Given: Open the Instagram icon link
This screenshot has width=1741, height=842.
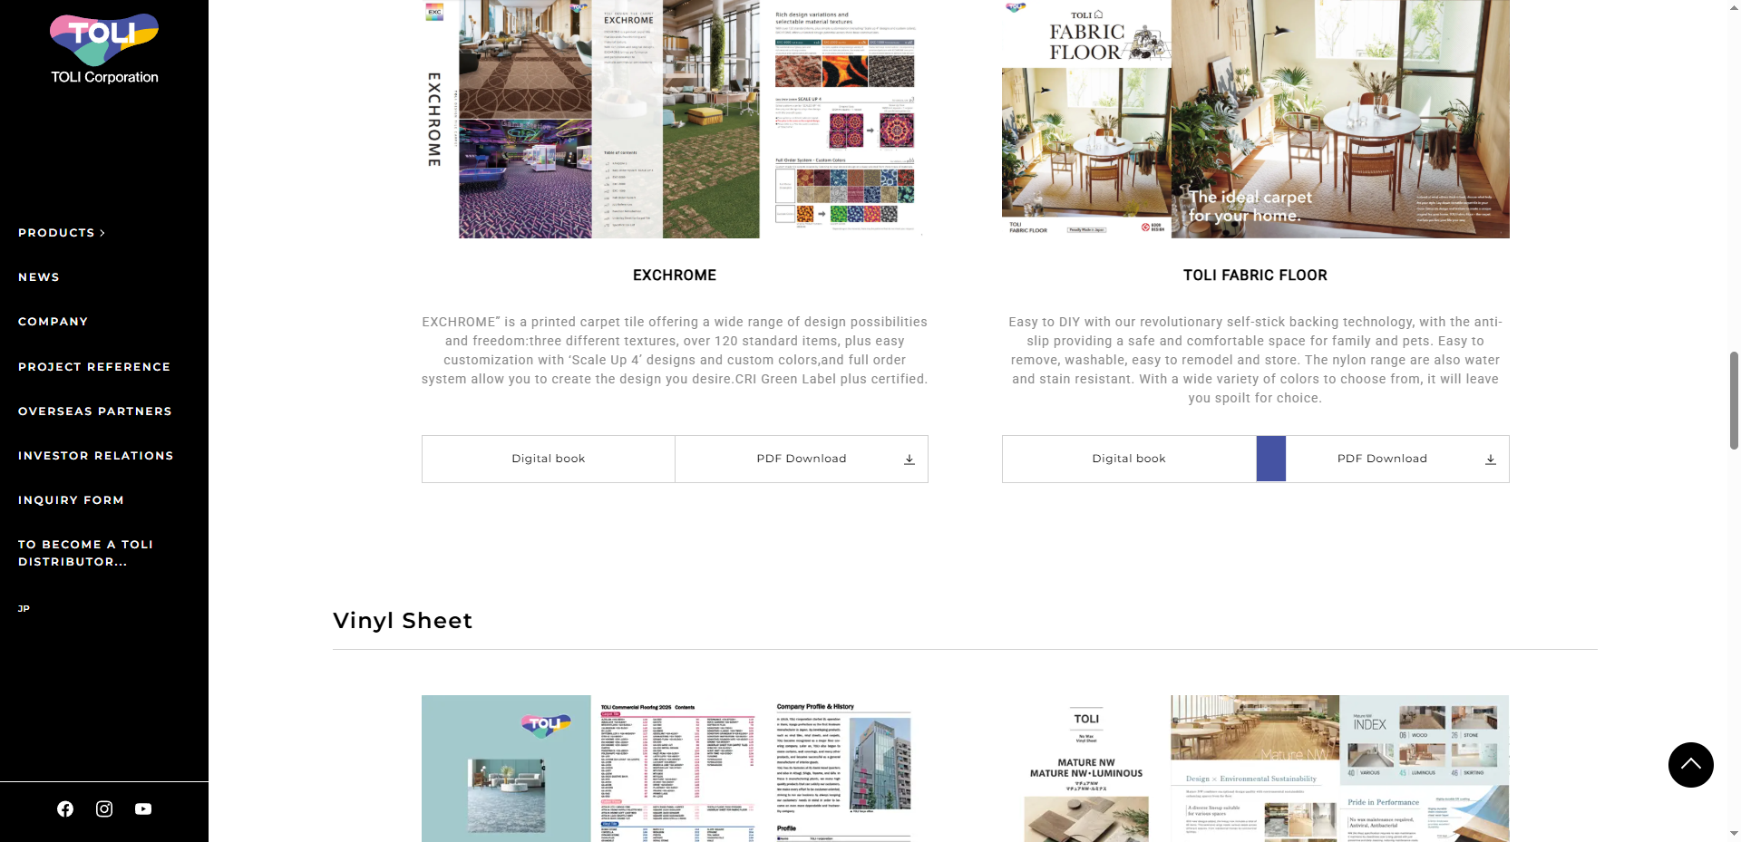Looking at the screenshot, I should point(104,808).
